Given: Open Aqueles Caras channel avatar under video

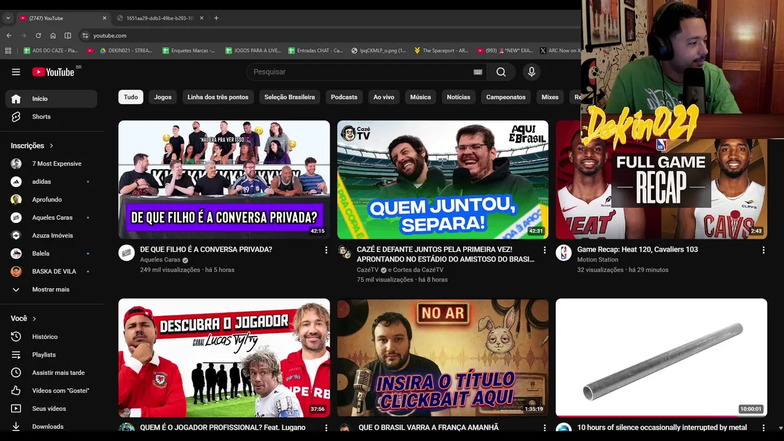Looking at the screenshot, I should [127, 252].
